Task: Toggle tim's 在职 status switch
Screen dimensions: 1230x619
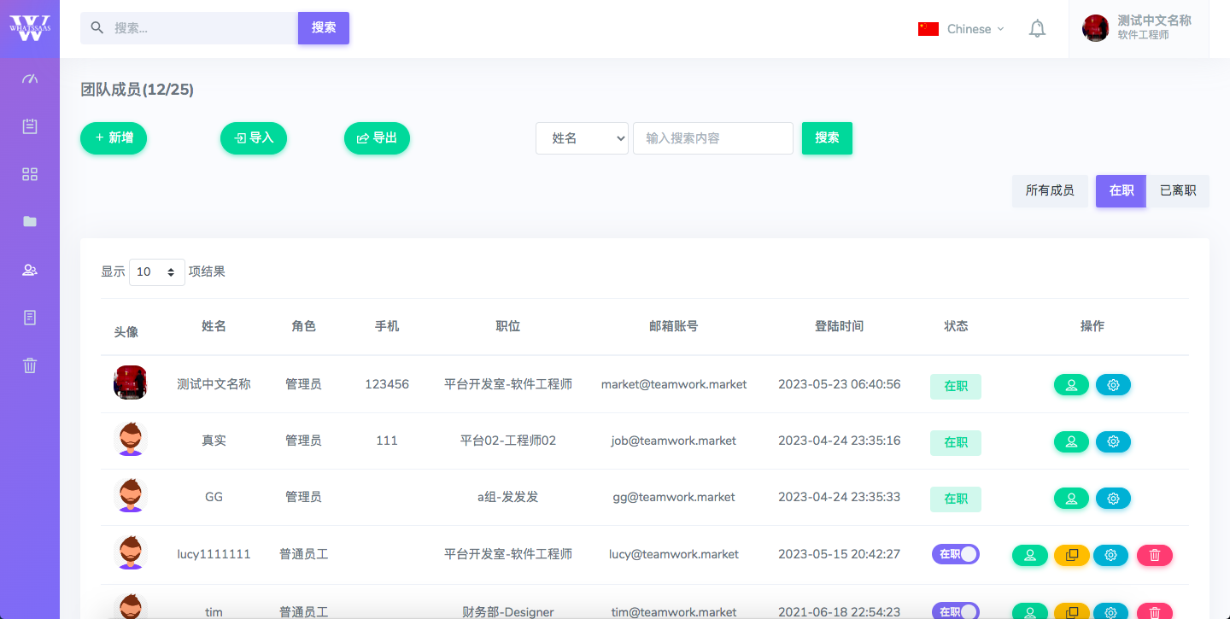Action: [x=956, y=610]
